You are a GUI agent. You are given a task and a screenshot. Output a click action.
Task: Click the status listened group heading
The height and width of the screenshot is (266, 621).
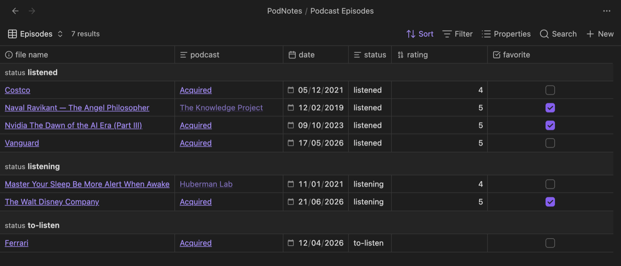point(31,72)
